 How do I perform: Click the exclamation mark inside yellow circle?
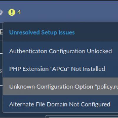12,12
